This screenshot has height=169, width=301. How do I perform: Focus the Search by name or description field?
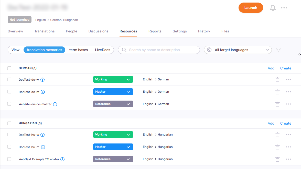tap(161, 50)
